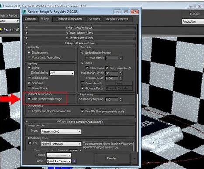Open the arrow dropdown beside Render button

click(134, 159)
